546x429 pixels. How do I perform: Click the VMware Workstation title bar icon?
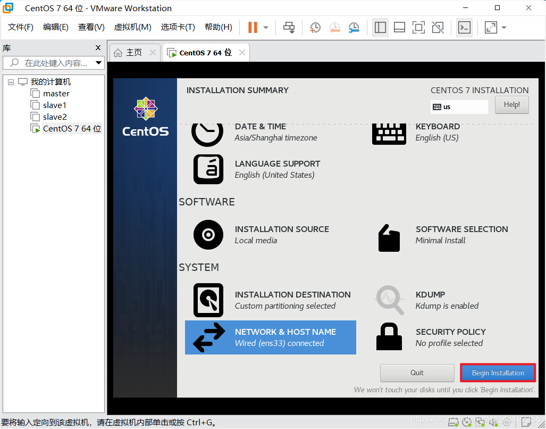pos(8,7)
